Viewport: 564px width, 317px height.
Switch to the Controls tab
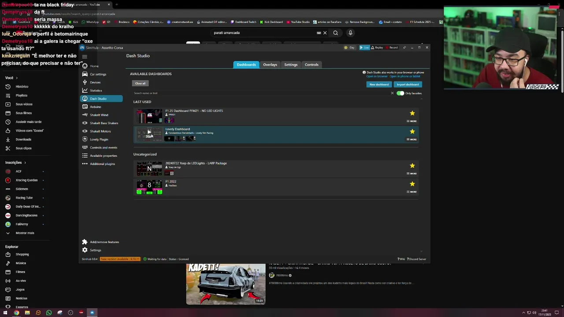coord(312,65)
